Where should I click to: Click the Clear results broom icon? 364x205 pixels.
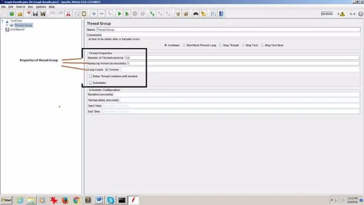[178, 13]
